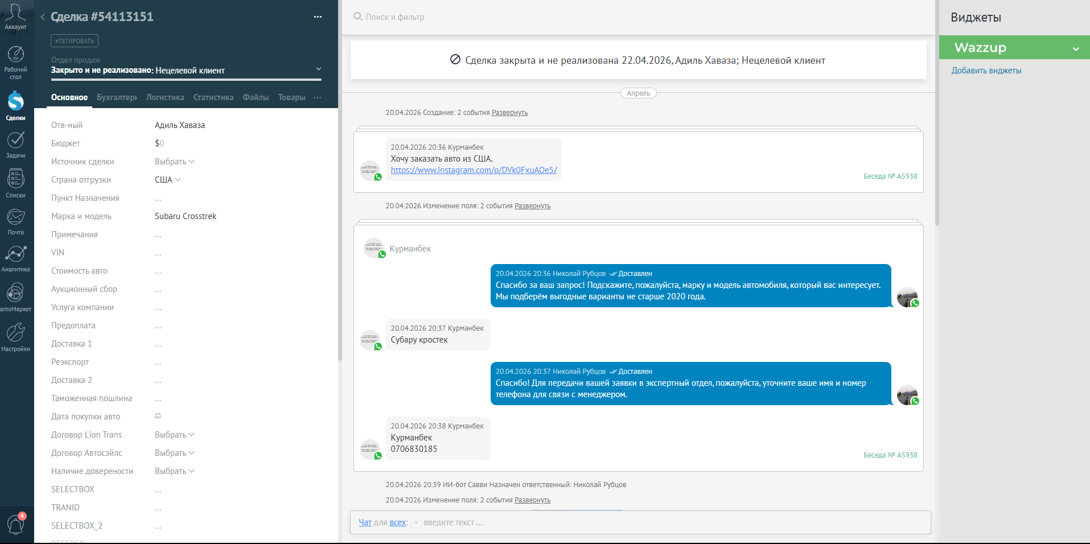Click Николай Рубцов avatar on first reply
This screenshot has height=544, width=1090.
pos(907,297)
